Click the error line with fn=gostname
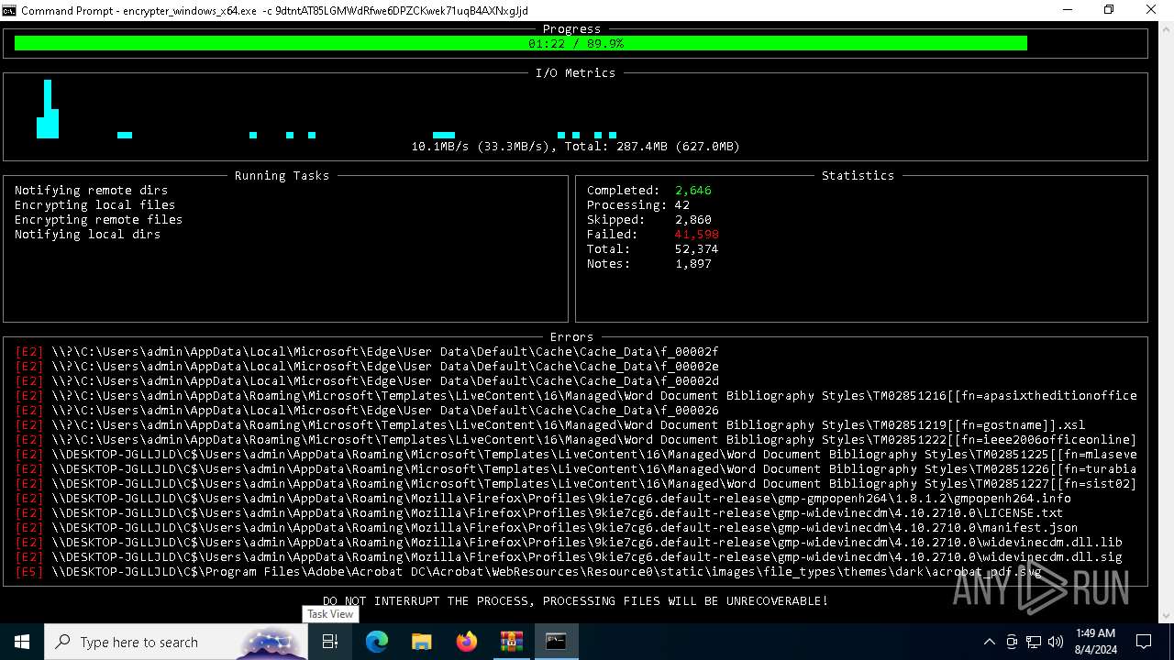Screen dimensions: 1174x660 coord(550,425)
